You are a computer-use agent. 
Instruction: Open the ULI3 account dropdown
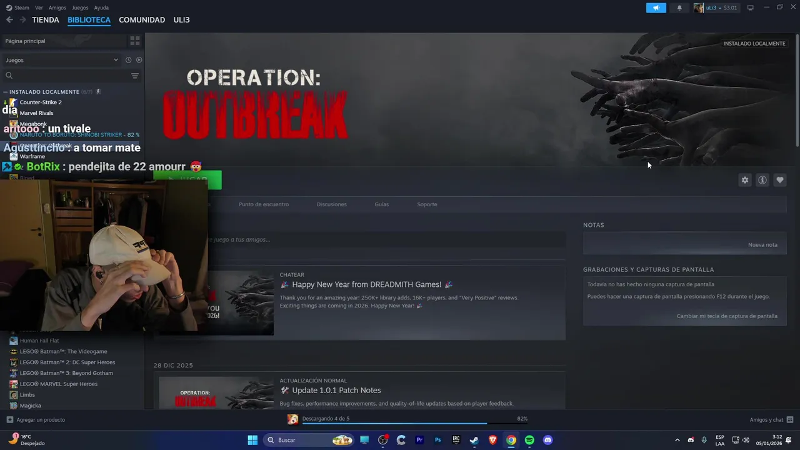[x=716, y=7]
